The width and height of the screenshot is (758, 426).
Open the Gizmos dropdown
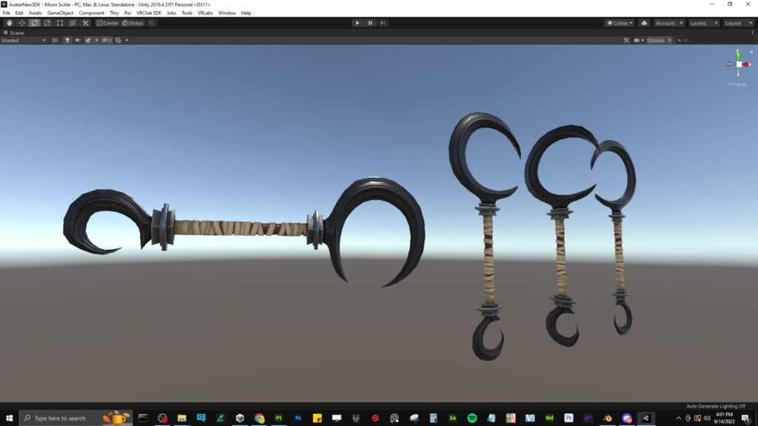(x=659, y=40)
